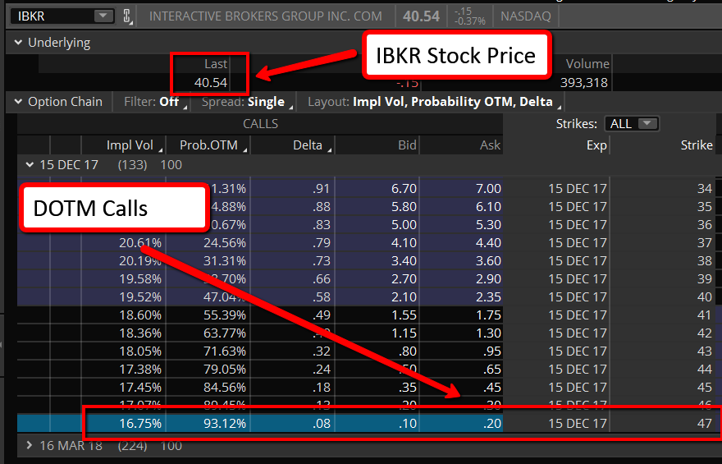Collapse the 15 DEC 17 expiration group

[x=30, y=164]
